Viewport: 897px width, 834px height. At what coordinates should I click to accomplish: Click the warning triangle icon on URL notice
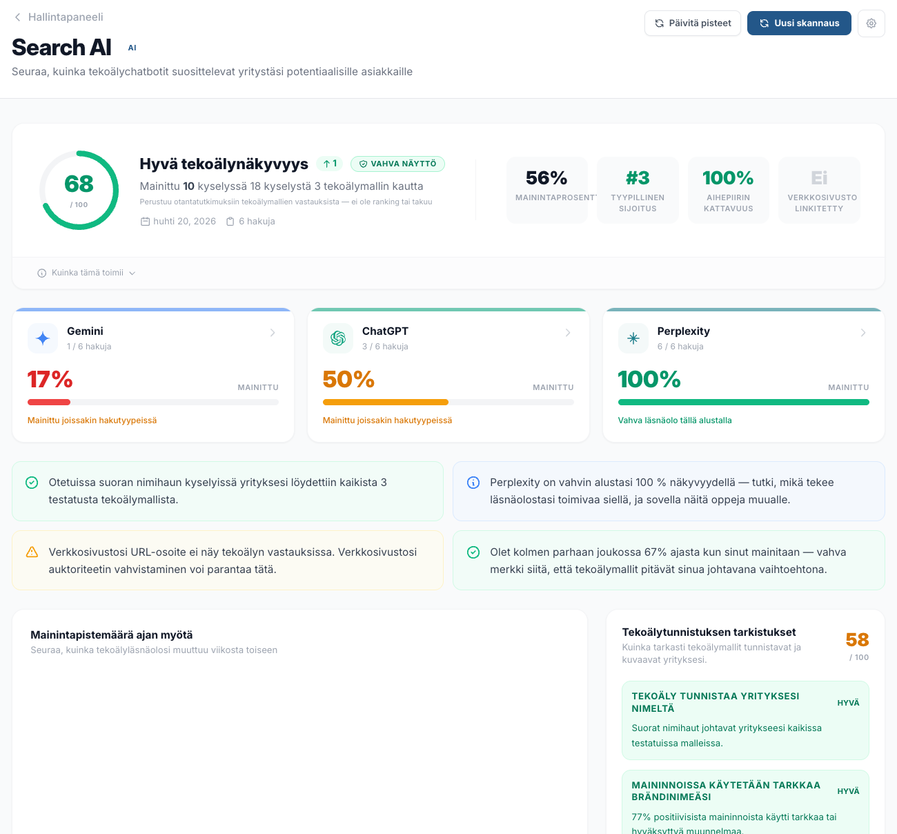[x=32, y=552]
